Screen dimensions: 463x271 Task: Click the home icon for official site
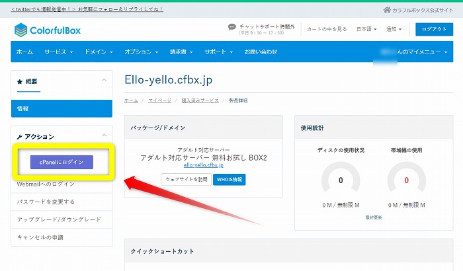tap(387, 10)
